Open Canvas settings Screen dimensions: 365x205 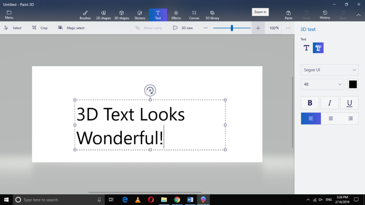194,15
